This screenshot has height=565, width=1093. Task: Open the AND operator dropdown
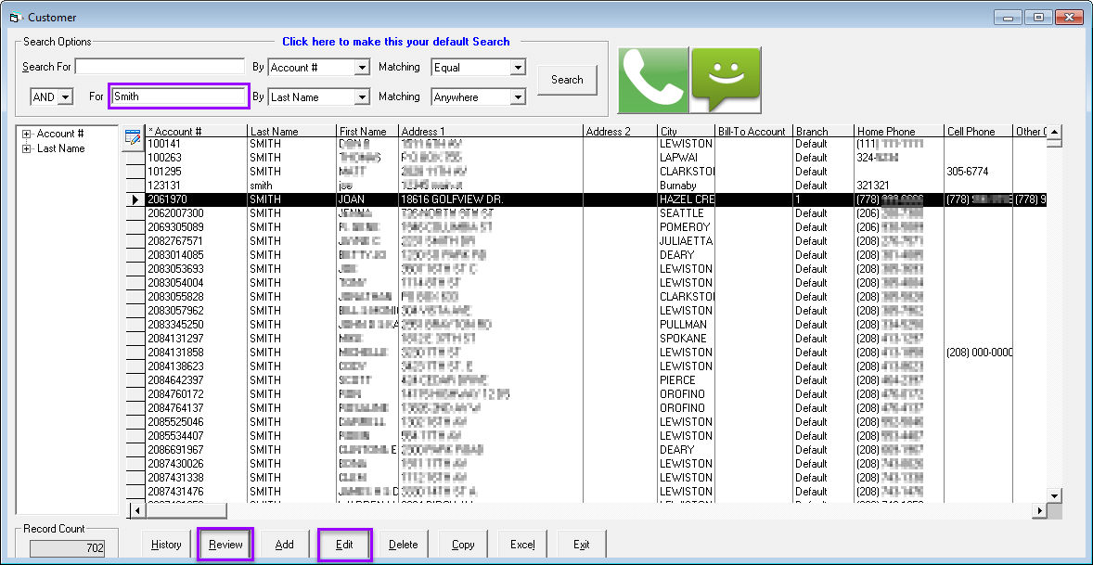click(66, 96)
